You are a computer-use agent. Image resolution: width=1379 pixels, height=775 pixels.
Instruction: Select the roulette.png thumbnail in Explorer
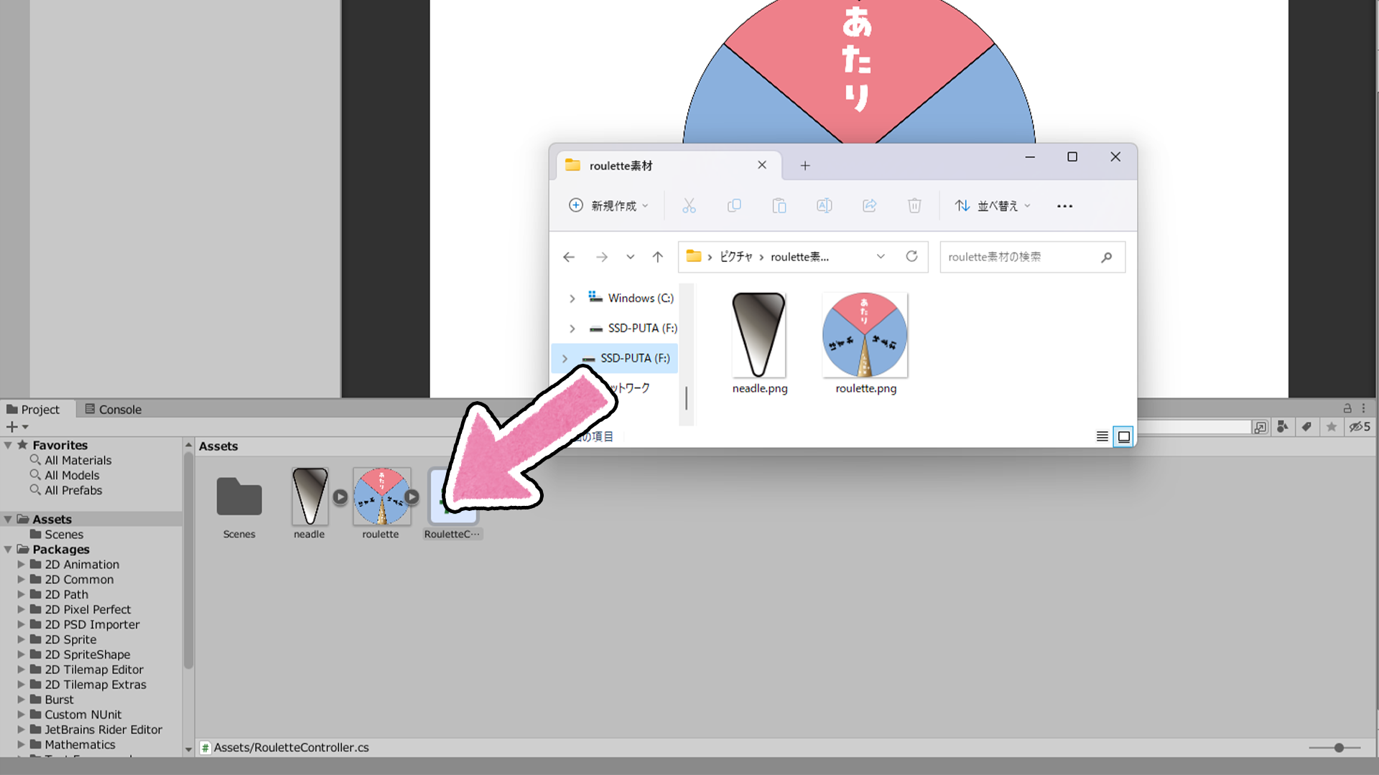864,334
